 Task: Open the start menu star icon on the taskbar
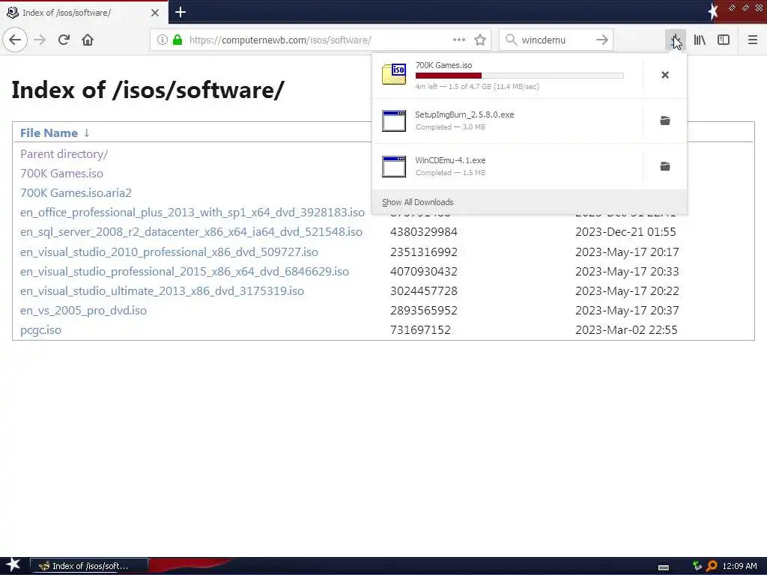[13, 565]
